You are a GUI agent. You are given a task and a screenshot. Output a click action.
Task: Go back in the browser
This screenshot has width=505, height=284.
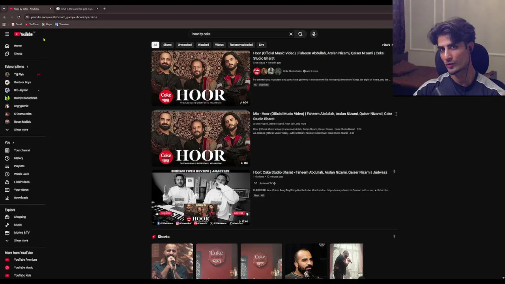[x=4, y=17]
